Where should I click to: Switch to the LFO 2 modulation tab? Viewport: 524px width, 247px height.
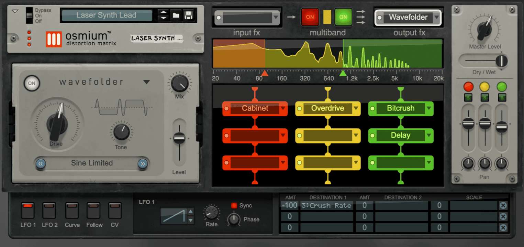(x=49, y=210)
